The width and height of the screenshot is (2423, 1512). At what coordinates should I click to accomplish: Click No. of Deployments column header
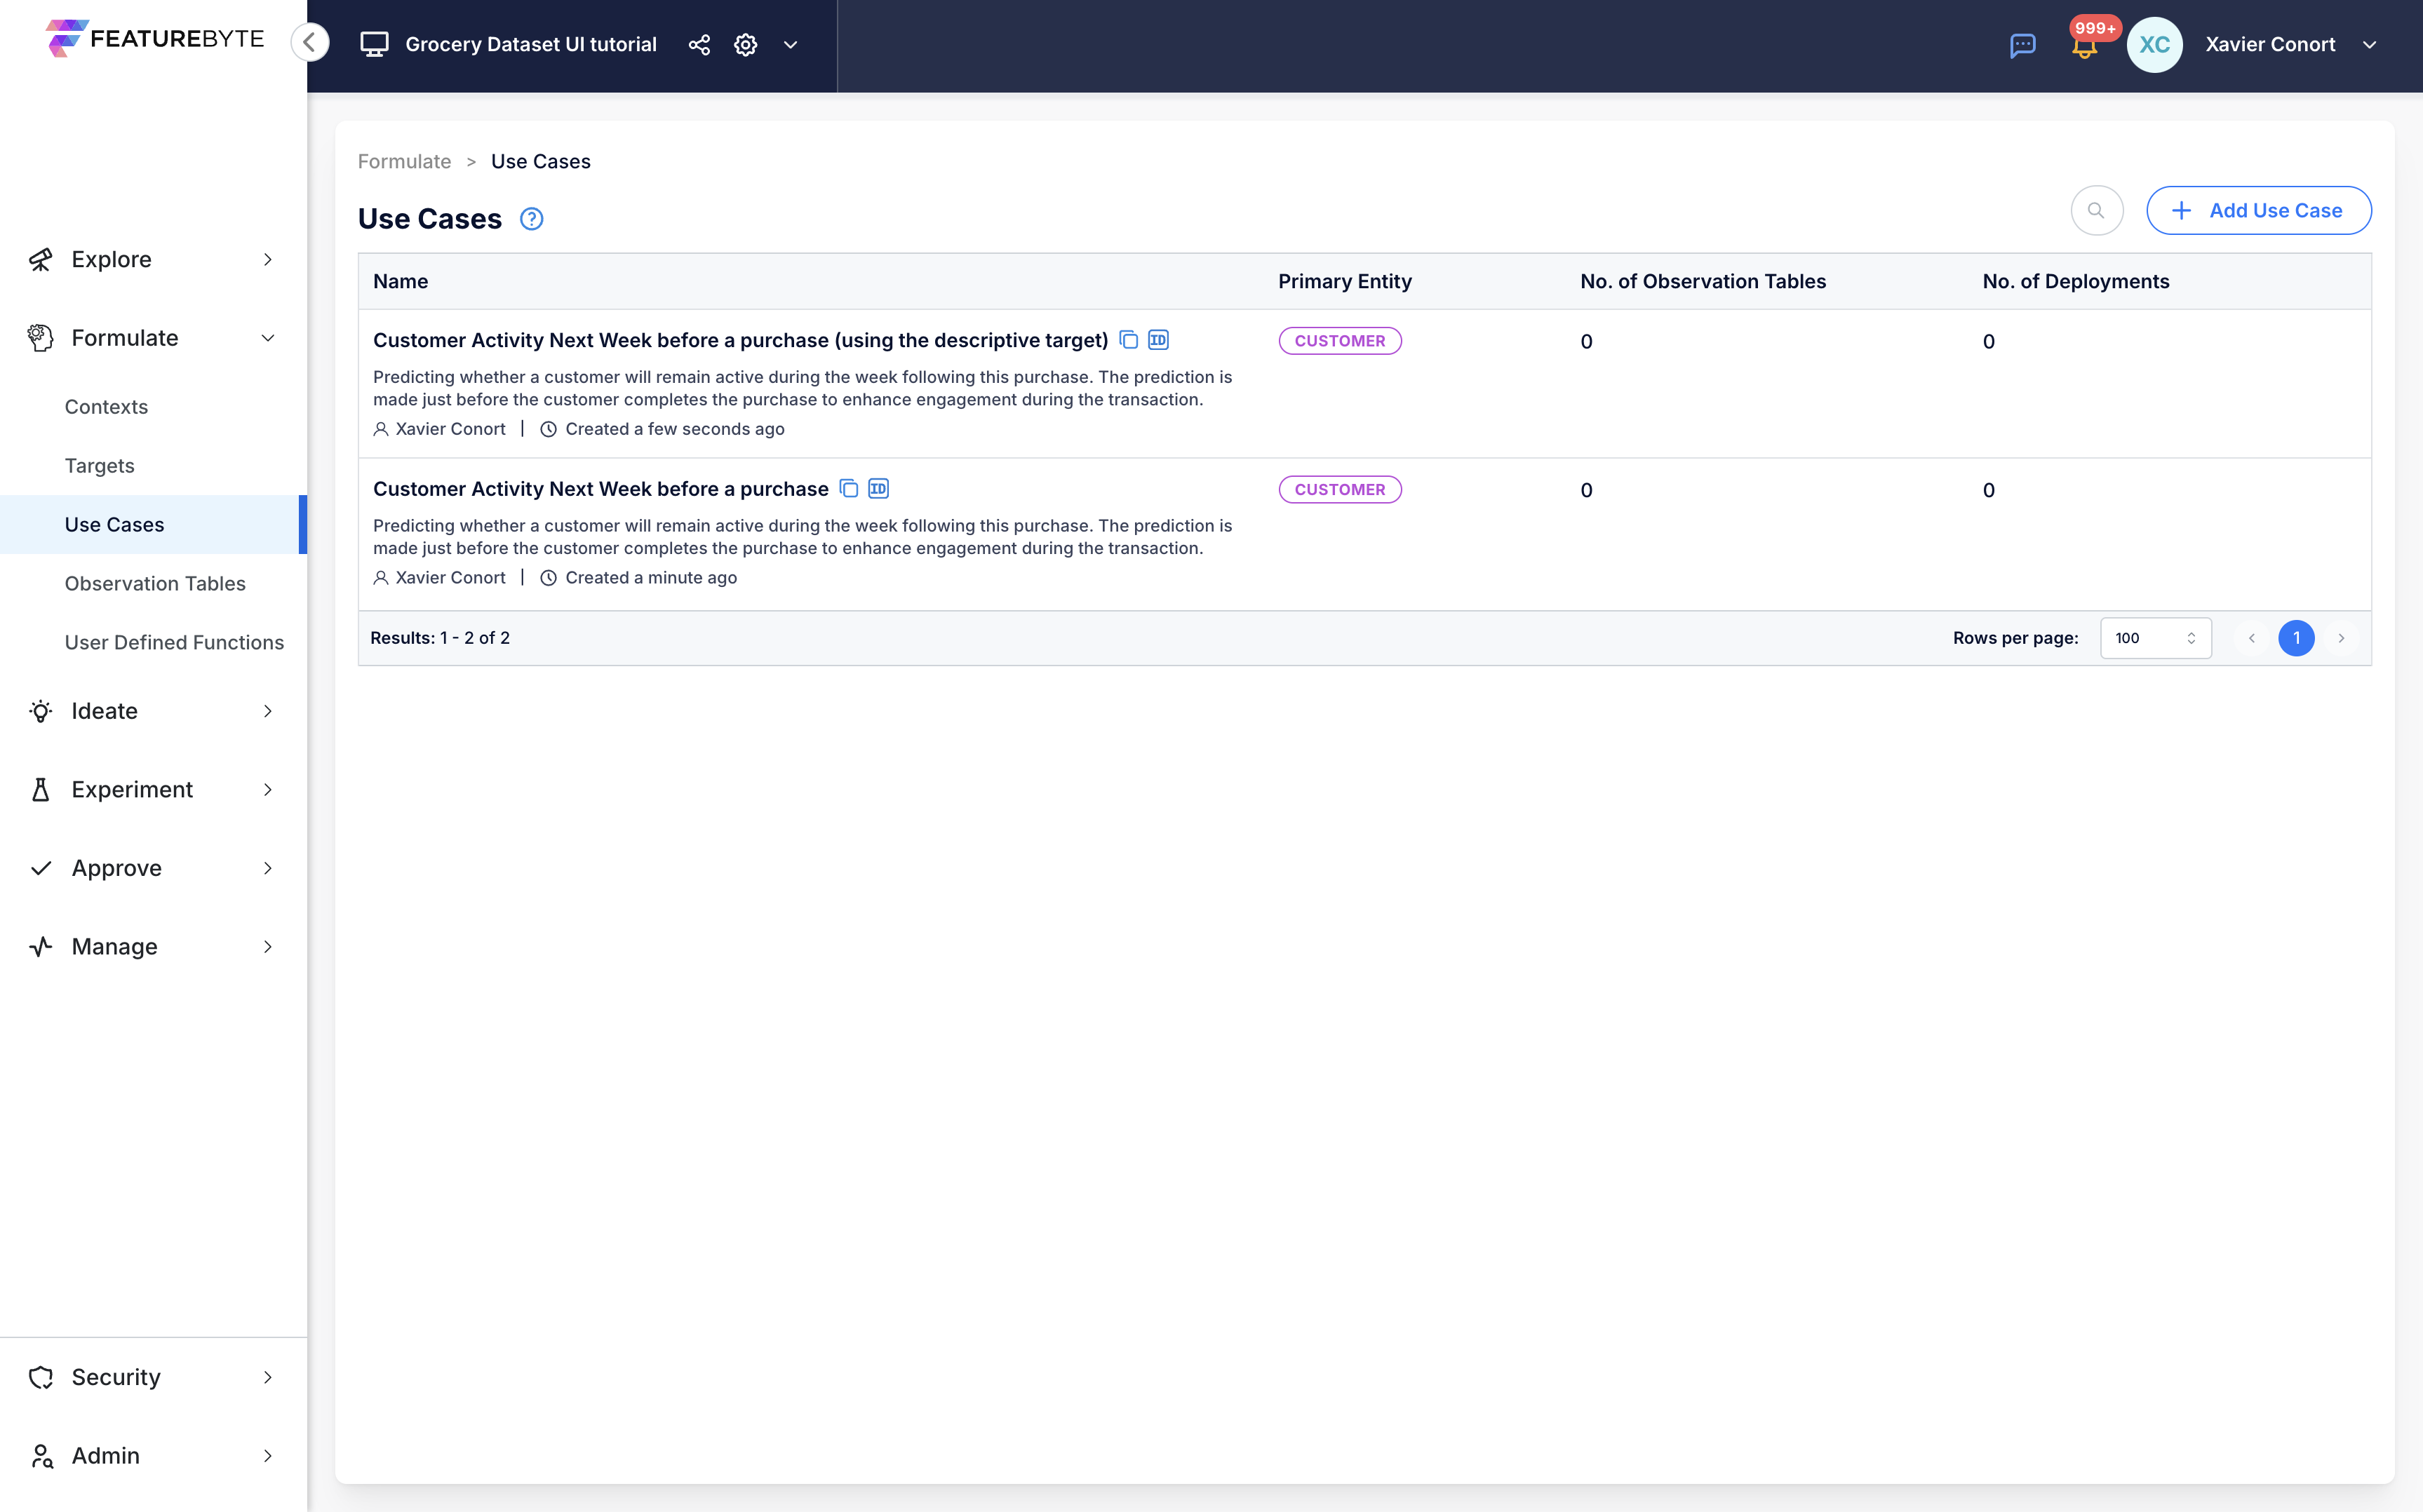(x=2075, y=282)
